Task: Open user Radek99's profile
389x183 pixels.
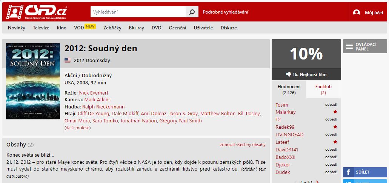Action: (x=285, y=127)
